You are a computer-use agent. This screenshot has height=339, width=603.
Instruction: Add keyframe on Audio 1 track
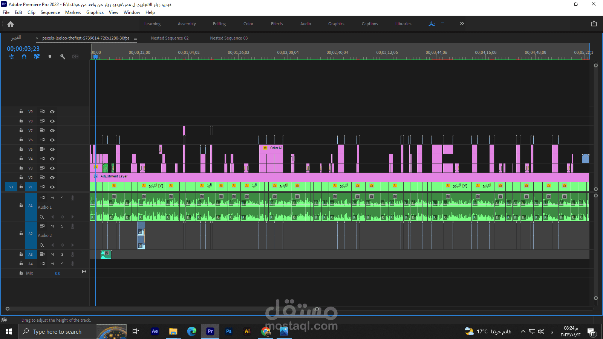[63, 217]
